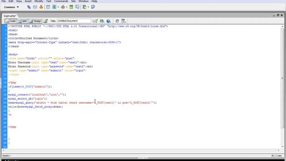286x161 pixels.
Task: Insert a Comment icon
Action: tap(77, 7)
